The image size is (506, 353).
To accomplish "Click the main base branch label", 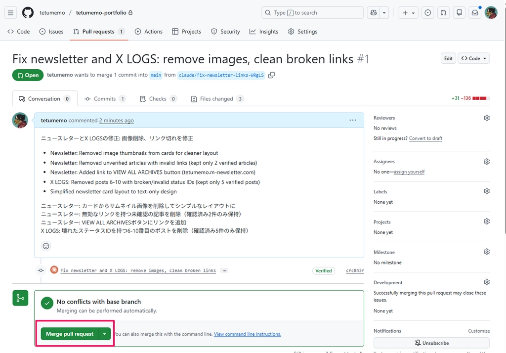I will pos(156,75).
